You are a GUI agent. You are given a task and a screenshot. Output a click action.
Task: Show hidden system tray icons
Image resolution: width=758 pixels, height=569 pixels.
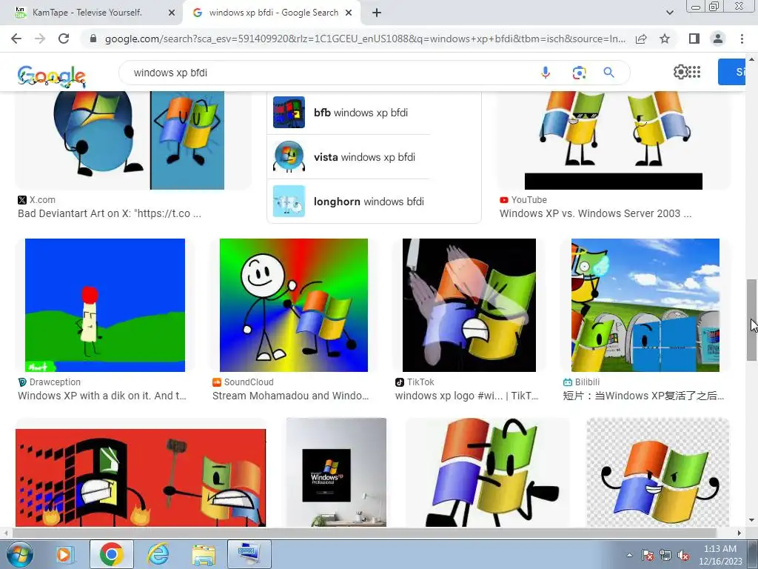[x=629, y=555]
